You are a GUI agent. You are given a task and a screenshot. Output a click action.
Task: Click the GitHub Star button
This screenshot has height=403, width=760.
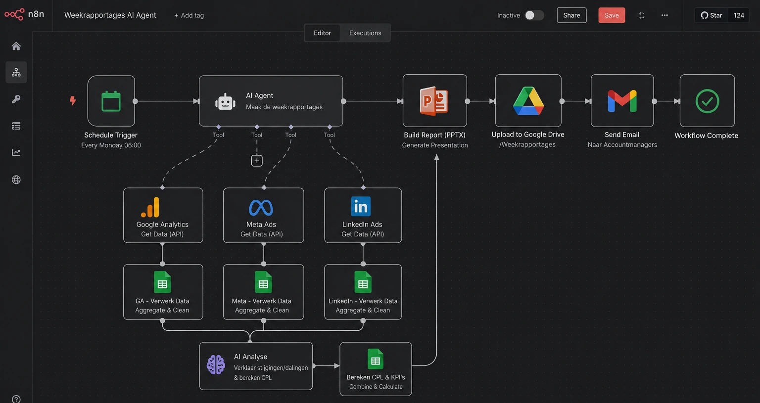pyautogui.click(x=711, y=15)
